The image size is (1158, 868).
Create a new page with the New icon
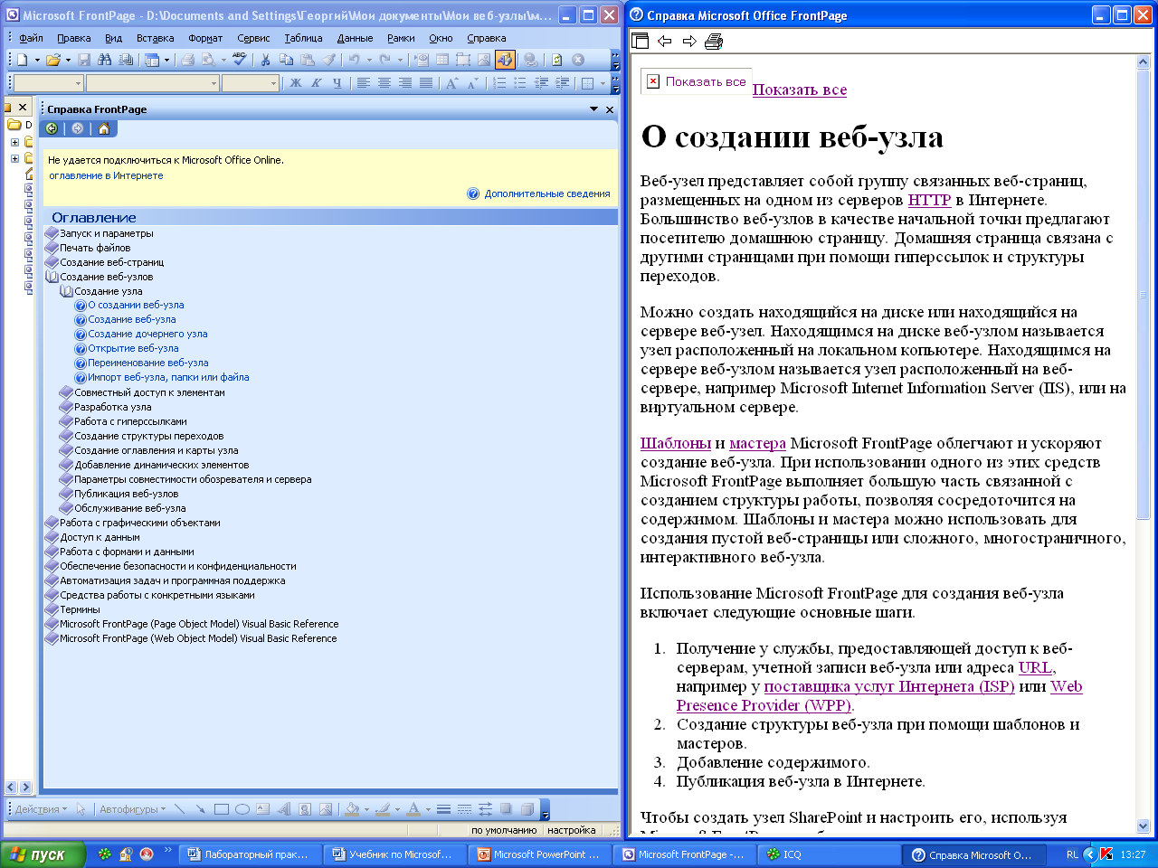click(22, 60)
